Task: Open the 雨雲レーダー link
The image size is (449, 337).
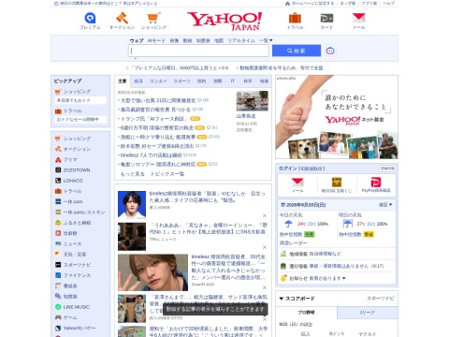Action: tap(293, 242)
